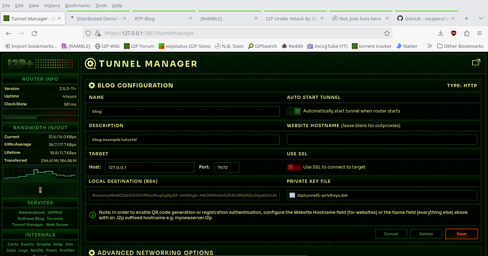Click the Delete button
488x256 pixels.
(x=426, y=234)
